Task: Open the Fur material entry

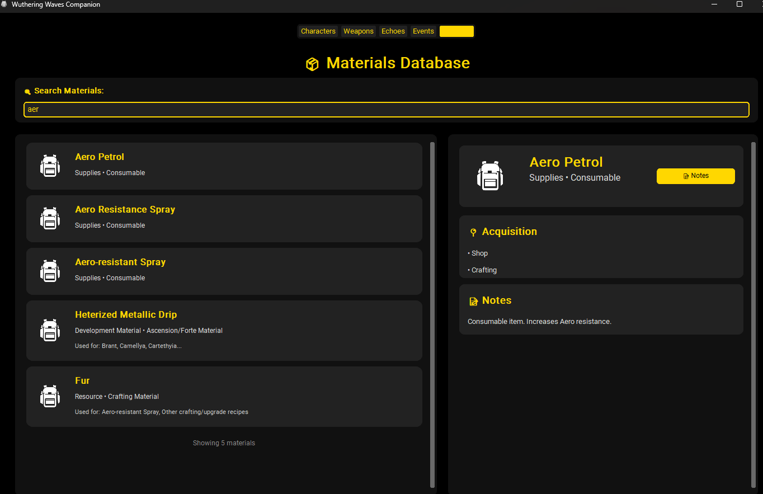Action: (x=224, y=397)
